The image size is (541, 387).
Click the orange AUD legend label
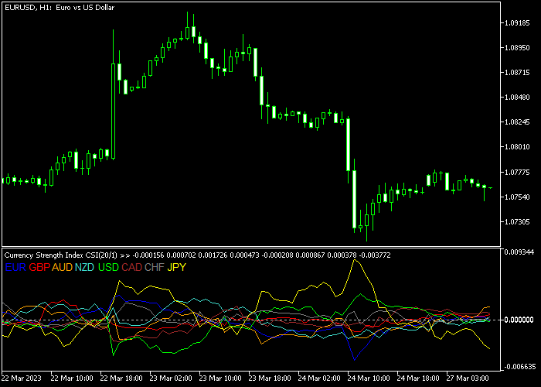point(62,267)
